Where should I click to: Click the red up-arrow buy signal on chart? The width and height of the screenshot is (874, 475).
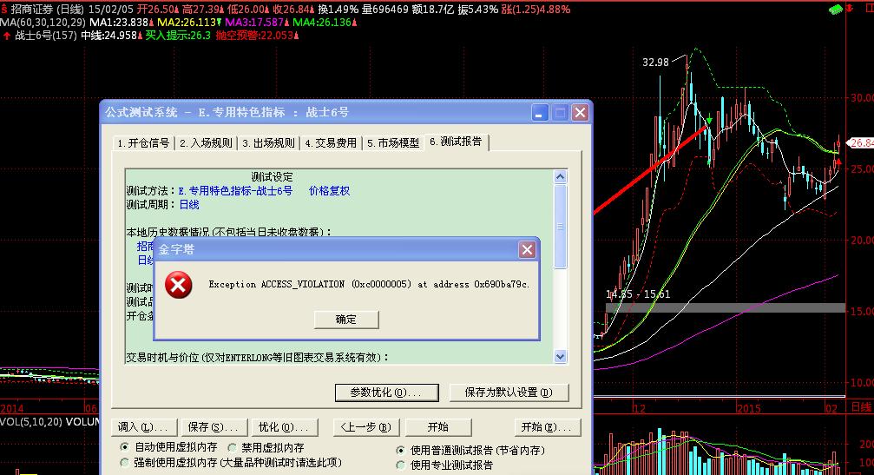pyautogui.click(x=838, y=161)
